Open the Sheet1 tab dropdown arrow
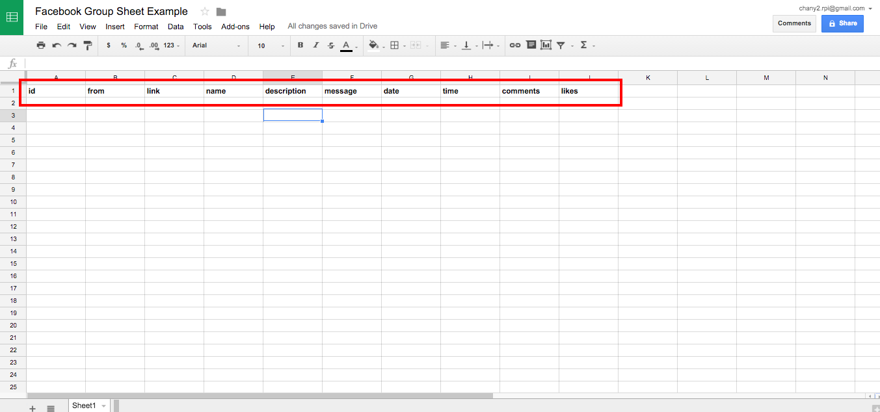 tap(103, 406)
